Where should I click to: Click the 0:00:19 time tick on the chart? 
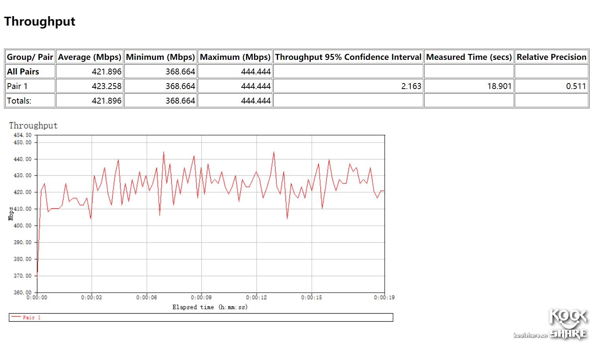(x=384, y=297)
